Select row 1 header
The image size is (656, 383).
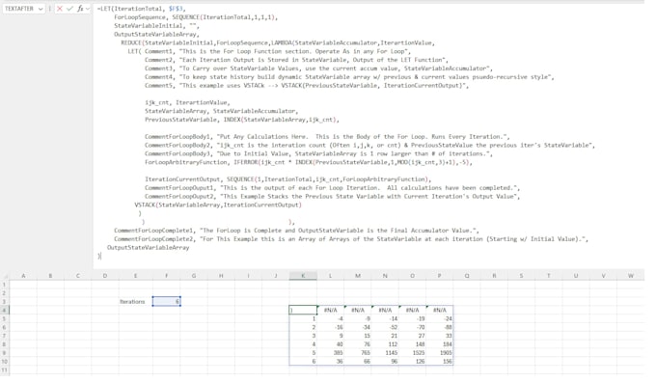click(x=5, y=285)
